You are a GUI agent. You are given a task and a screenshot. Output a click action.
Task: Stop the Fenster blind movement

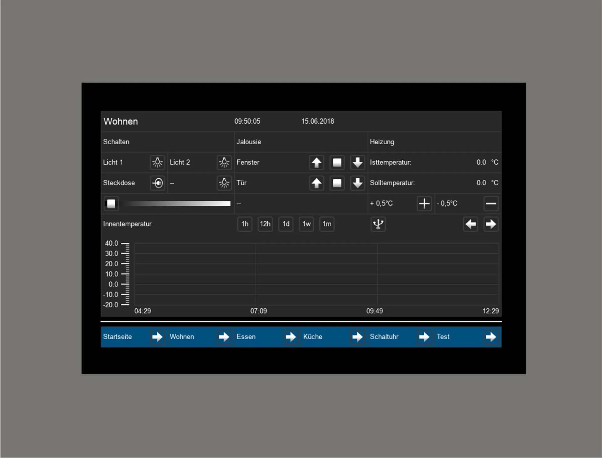tap(337, 162)
